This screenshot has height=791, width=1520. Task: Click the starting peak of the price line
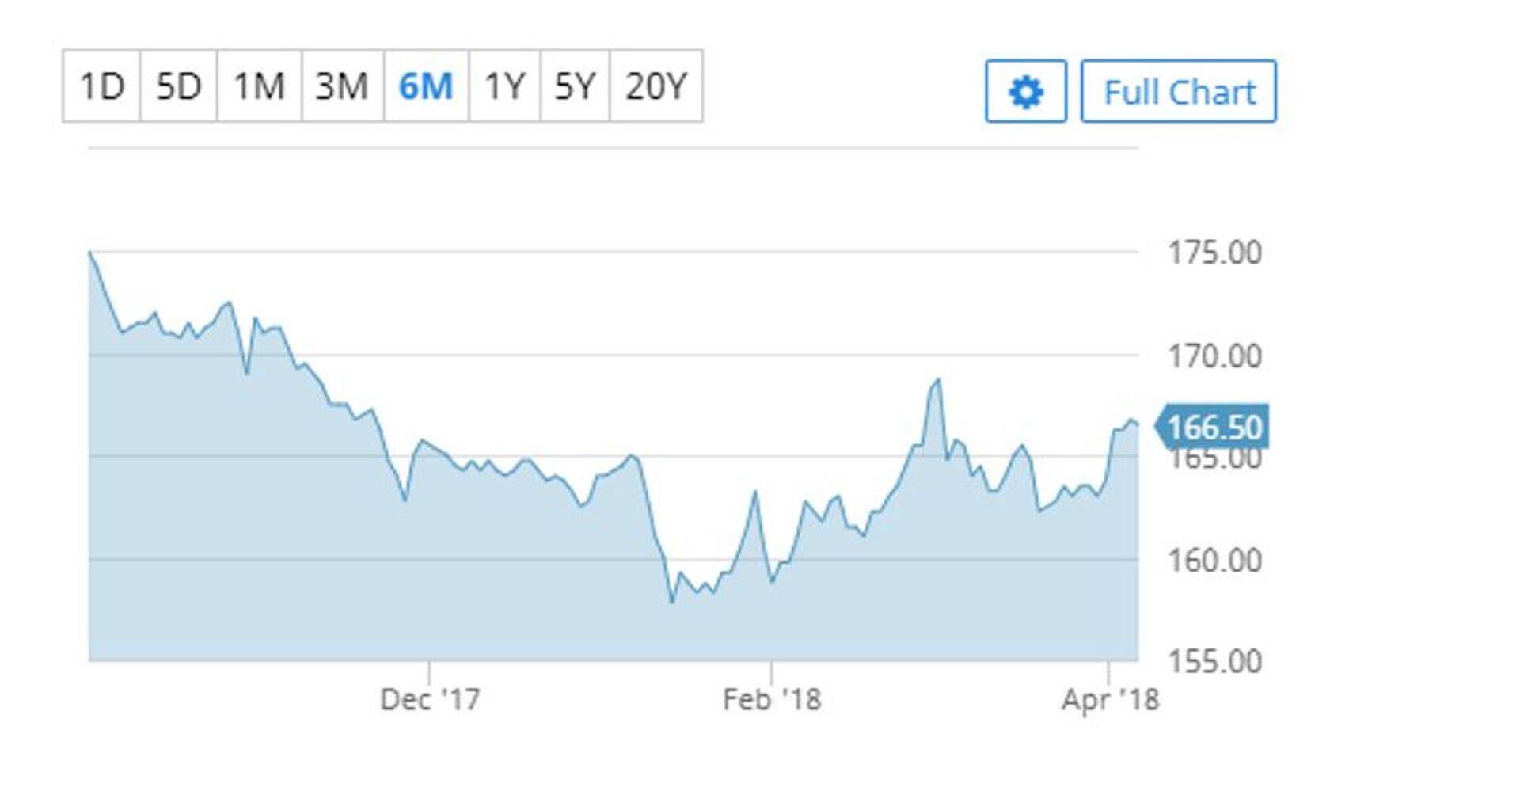[90, 253]
